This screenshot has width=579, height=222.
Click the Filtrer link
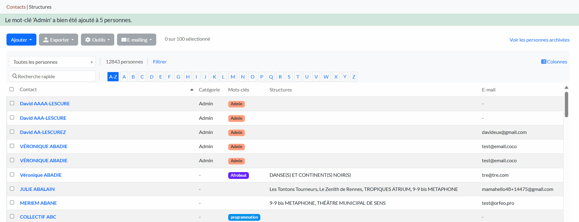tap(160, 62)
